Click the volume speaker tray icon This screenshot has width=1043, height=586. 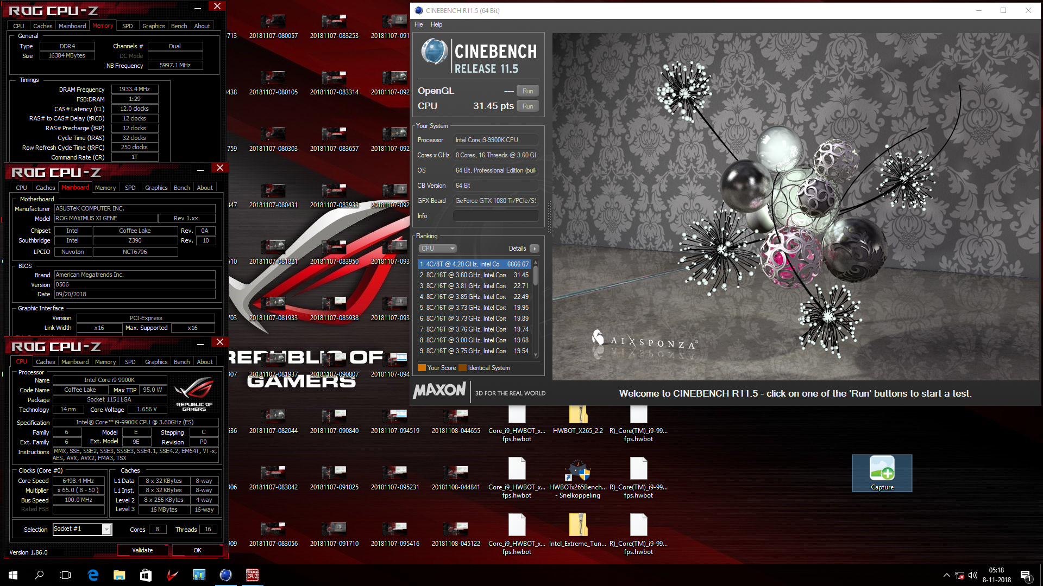point(973,575)
